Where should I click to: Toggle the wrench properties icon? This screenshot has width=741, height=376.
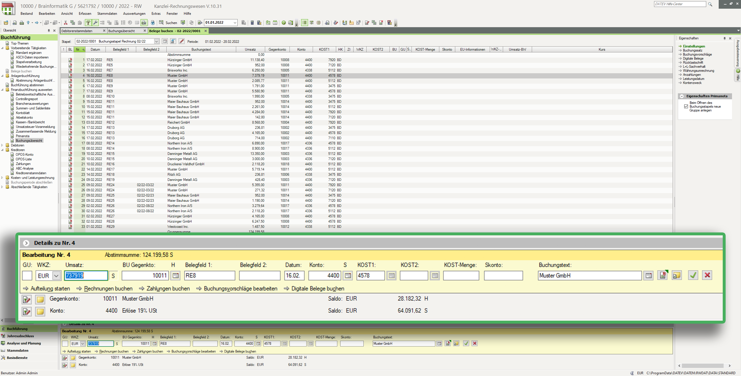pos(95,23)
